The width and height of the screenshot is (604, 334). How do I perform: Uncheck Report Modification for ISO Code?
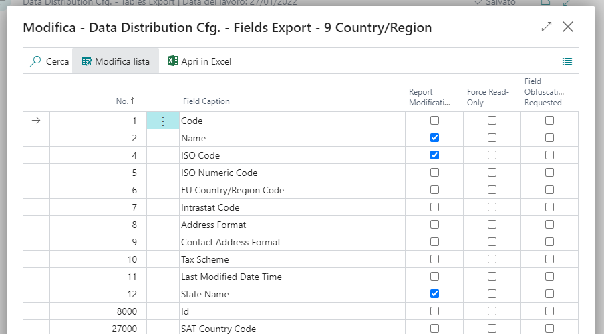pos(434,155)
